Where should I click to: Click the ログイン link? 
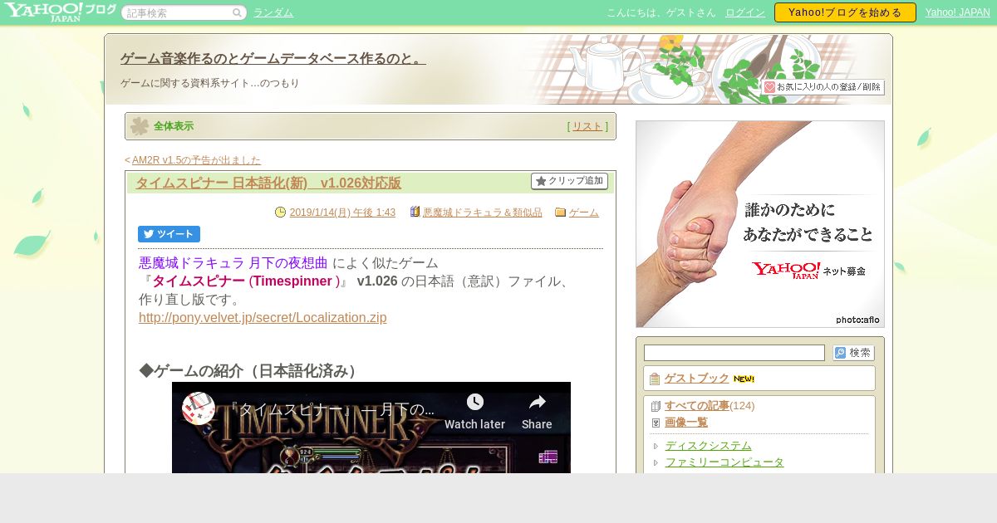coord(745,12)
